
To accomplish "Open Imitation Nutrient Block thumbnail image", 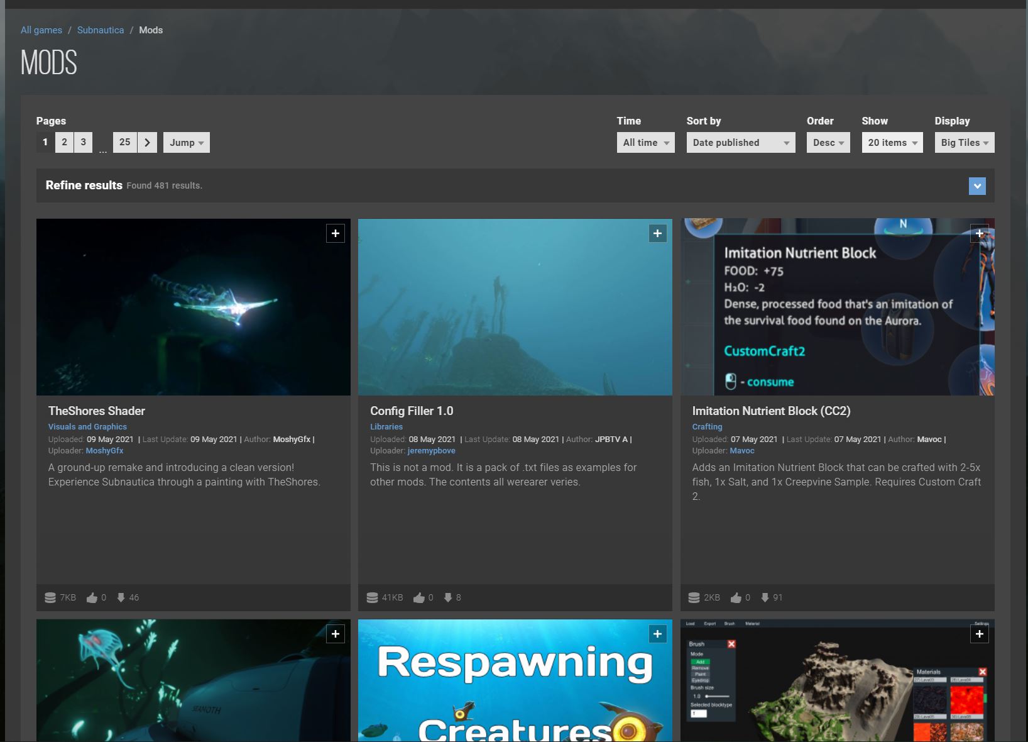I will point(838,307).
